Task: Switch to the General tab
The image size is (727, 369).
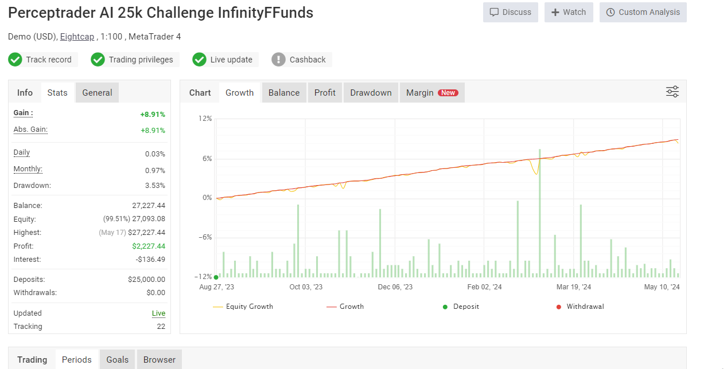Action: (97, 93)
